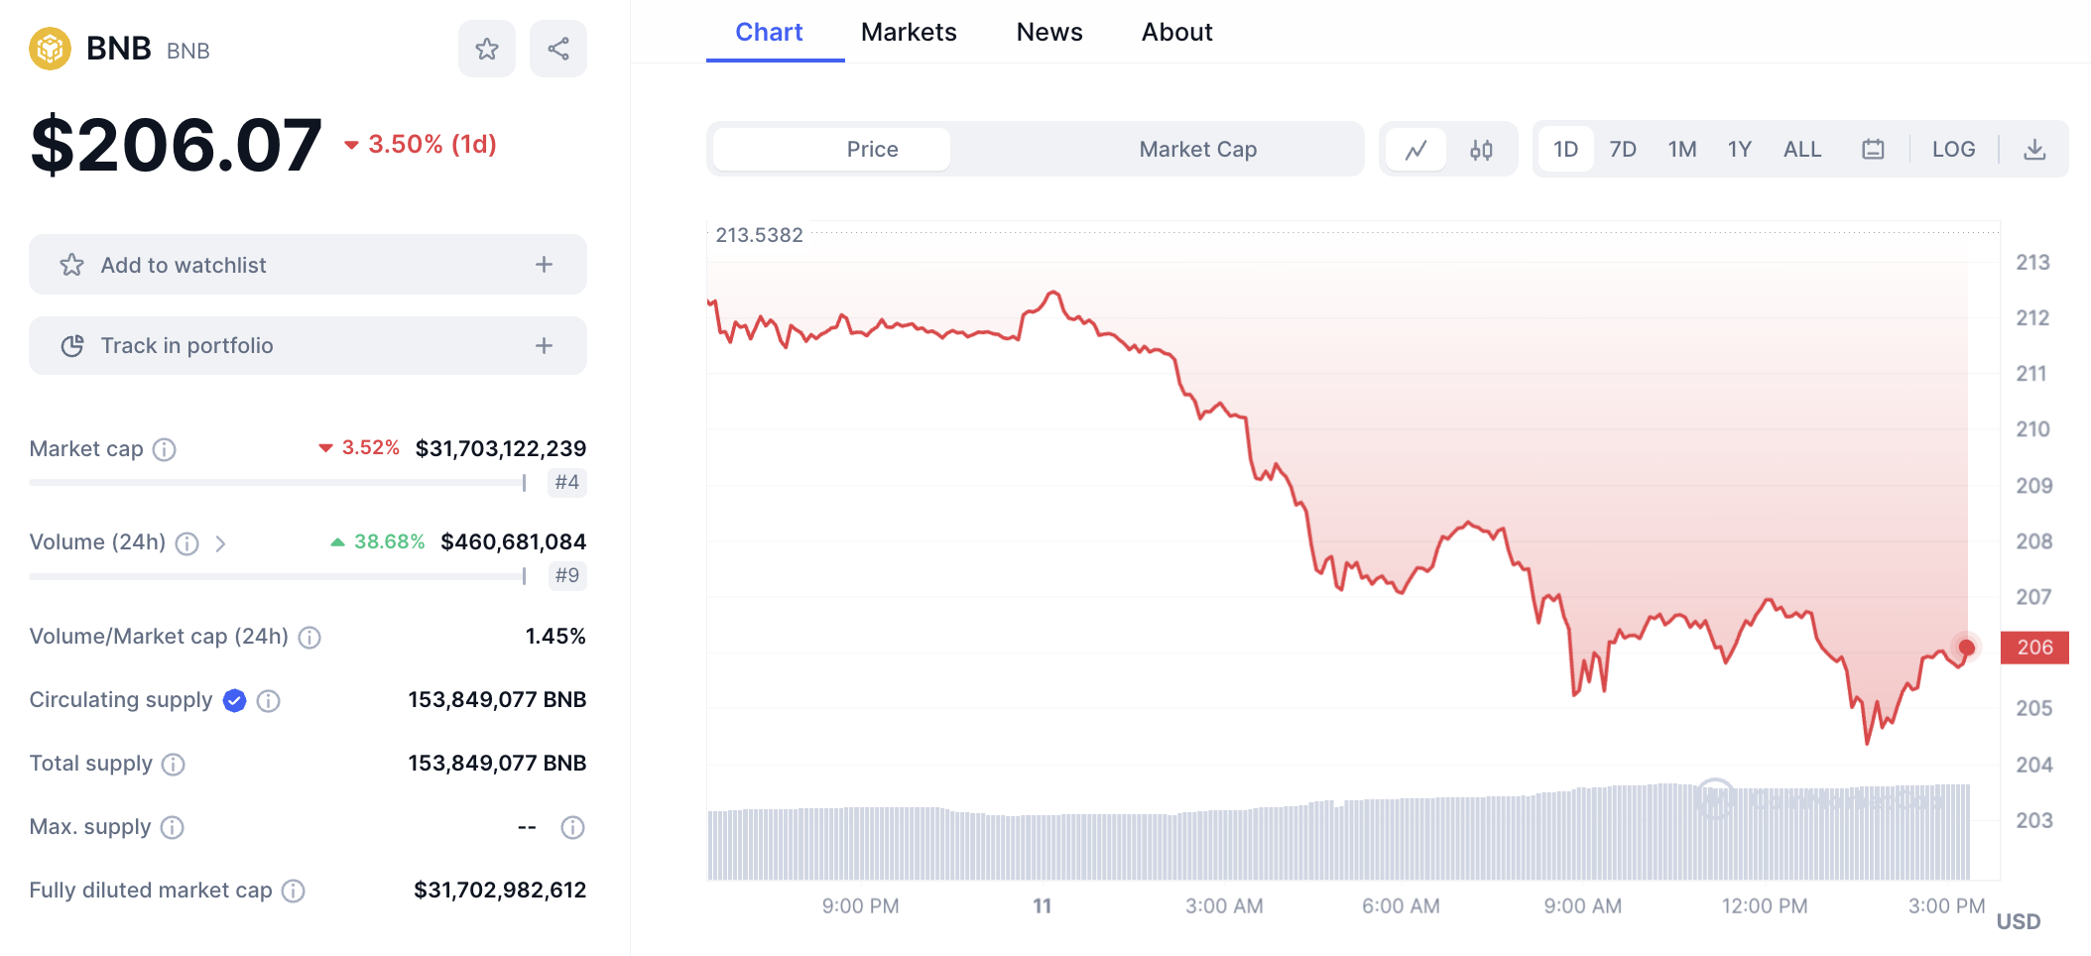Switch chart to Market Cap view
The height and width of the screenshot is (956, 2091).
point(1197,150)
